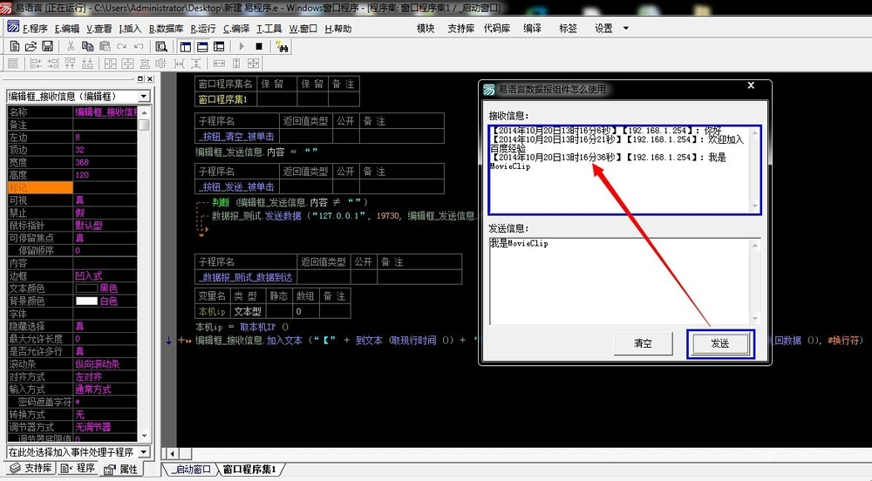Click the Run play arrow icon

[x=242, y=47]
